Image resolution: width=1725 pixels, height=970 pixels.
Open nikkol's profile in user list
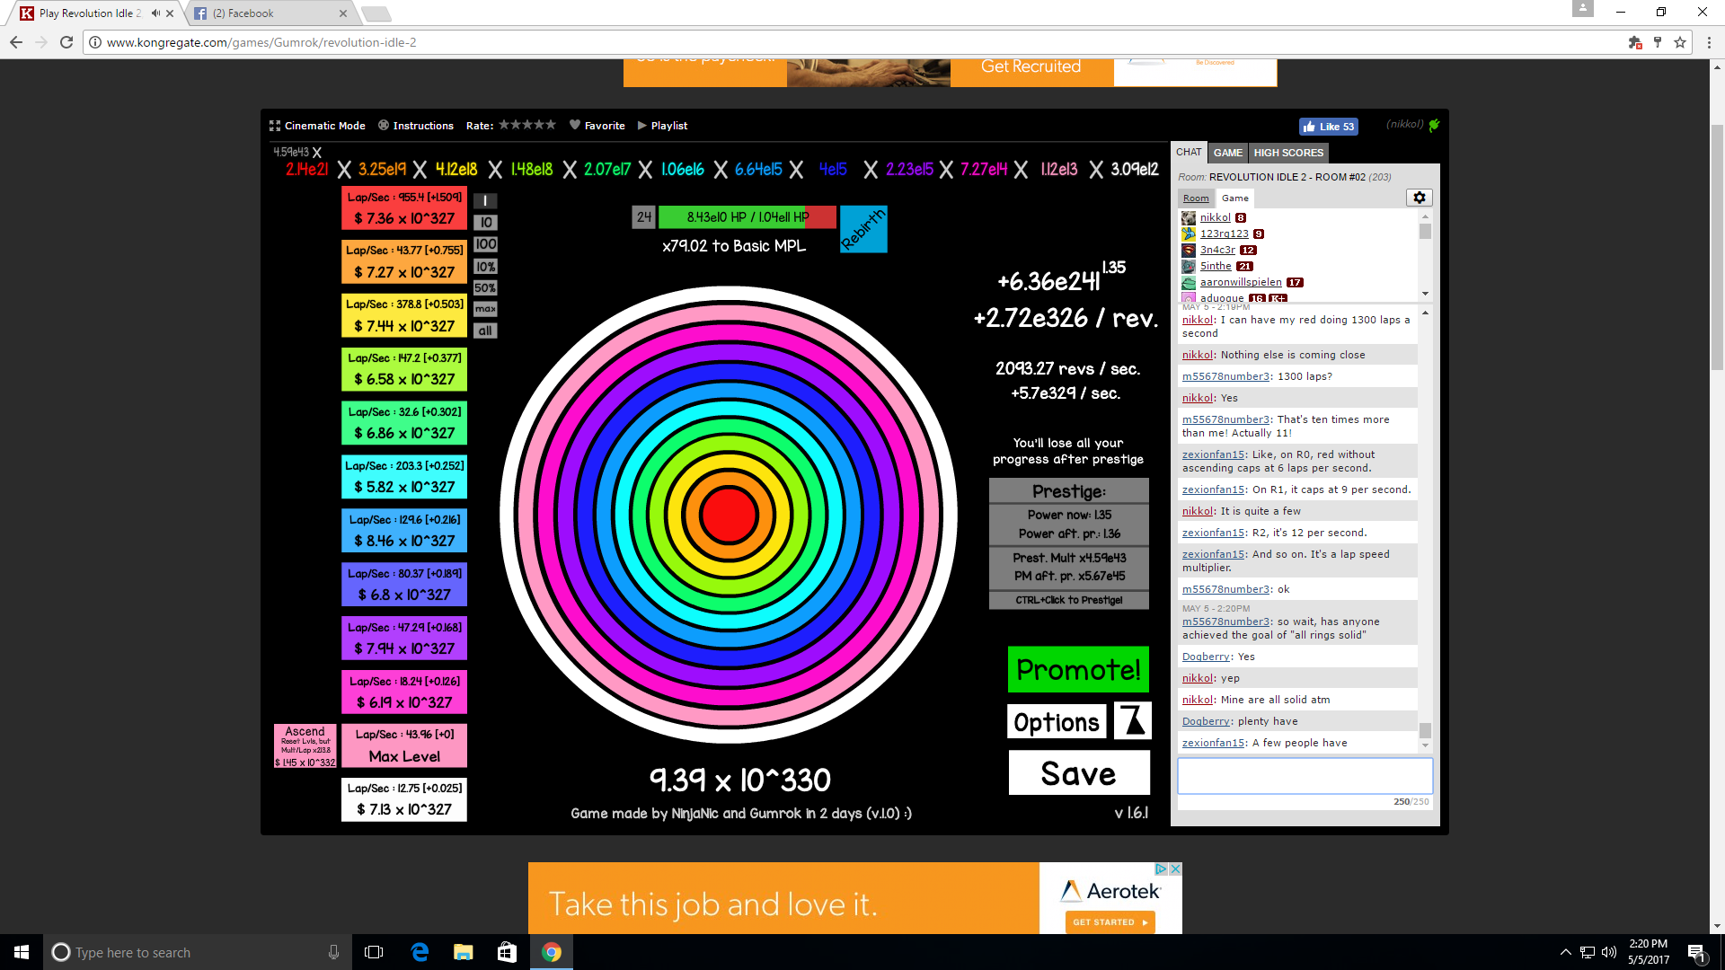(x=1215, y=218)
